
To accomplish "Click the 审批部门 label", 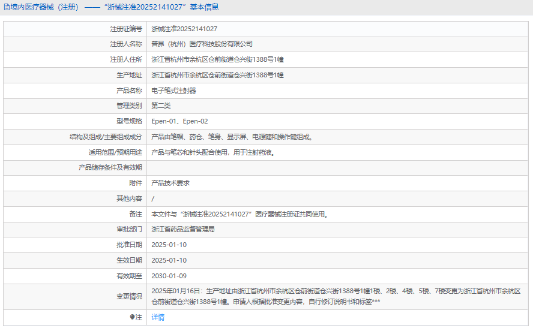I will [129, 229].
